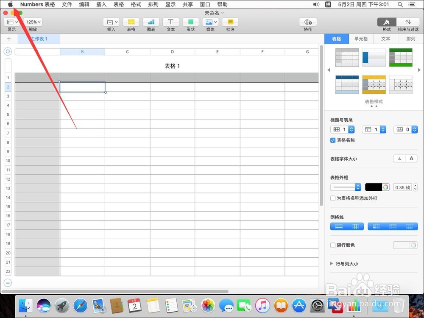Screen dimensions: 424x318
Task: Uncheck the 表格名称 checkbox
Action: 333,140
